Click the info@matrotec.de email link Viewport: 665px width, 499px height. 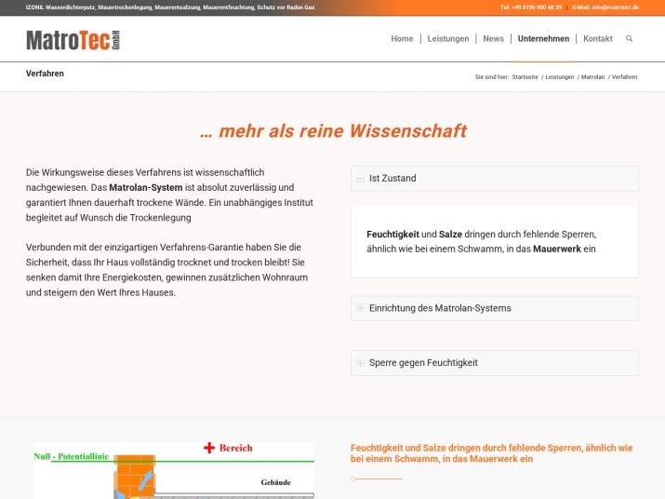tap(616, 7)
